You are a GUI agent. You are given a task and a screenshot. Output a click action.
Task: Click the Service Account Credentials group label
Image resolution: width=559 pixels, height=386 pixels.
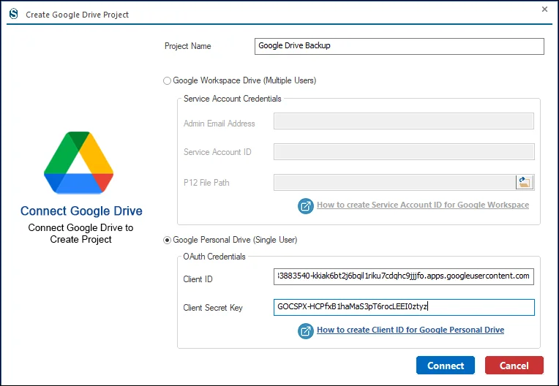233,99
